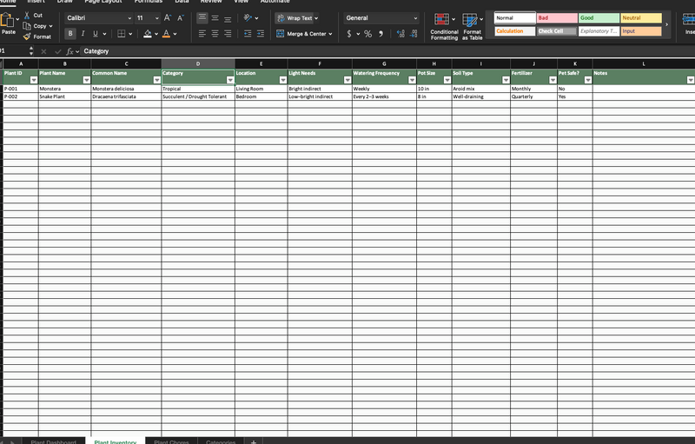Open Conditional Formatting menu

(x=444, y=27)
